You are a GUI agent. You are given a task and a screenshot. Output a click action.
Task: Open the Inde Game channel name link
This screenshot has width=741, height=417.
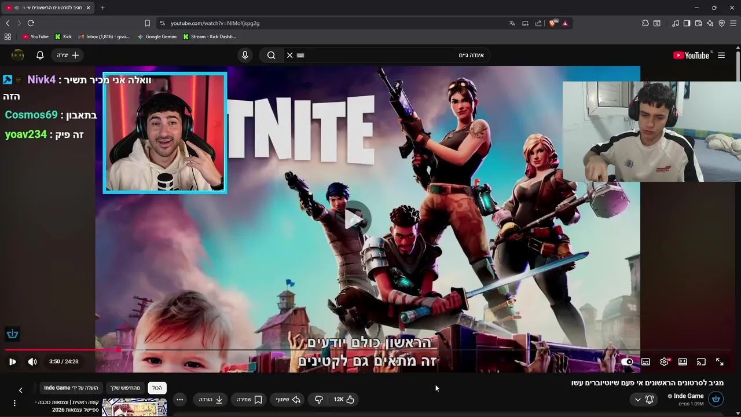pyautogui.click(x=688, y=396)
